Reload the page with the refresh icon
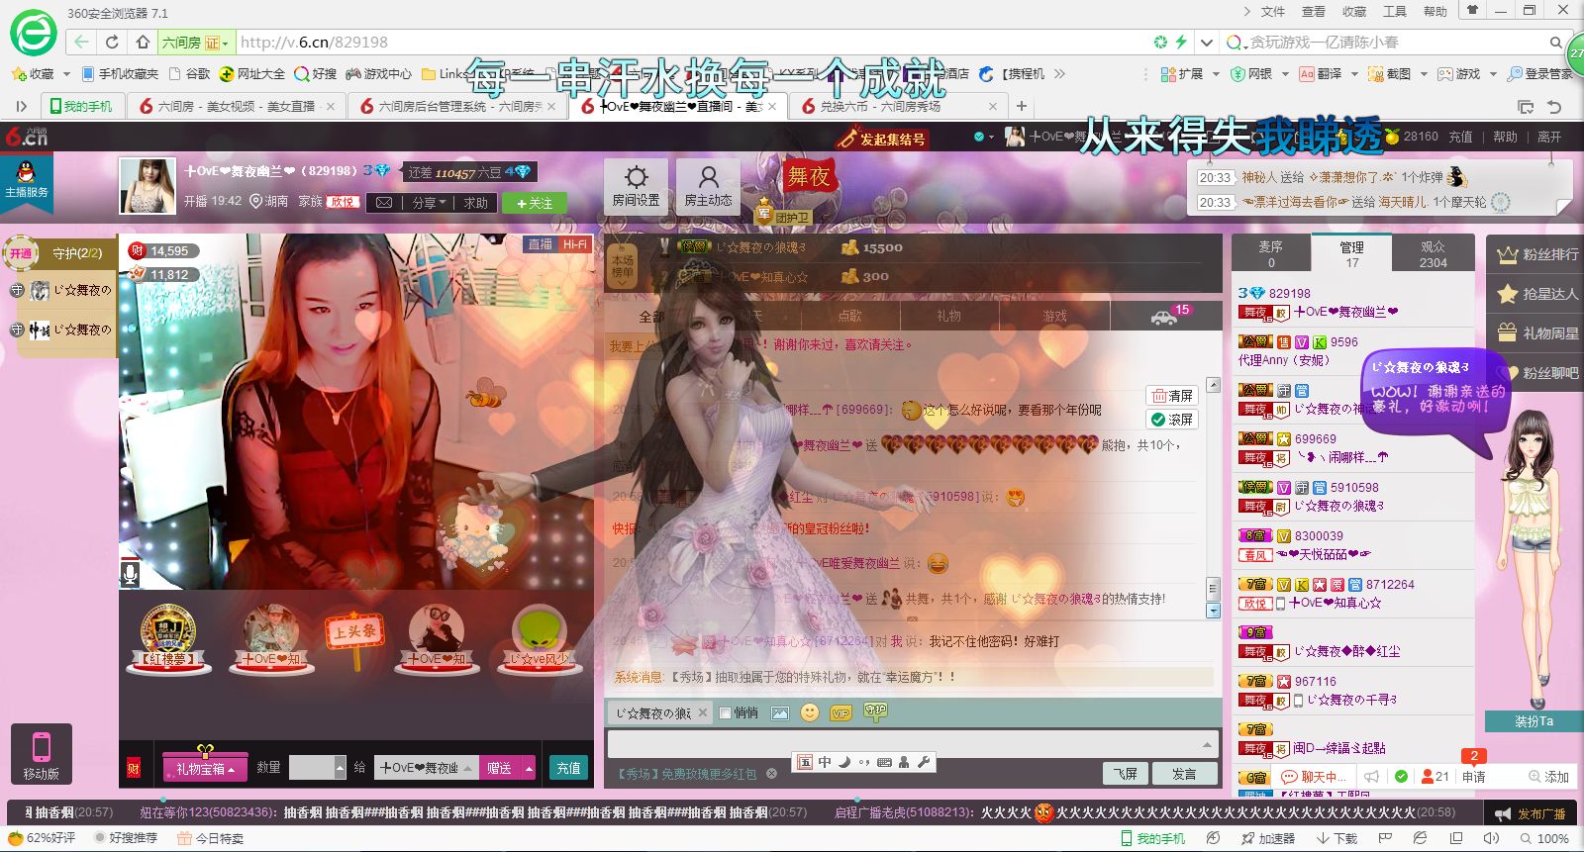This screenshot has width=1584, height=852. (112, 43)
